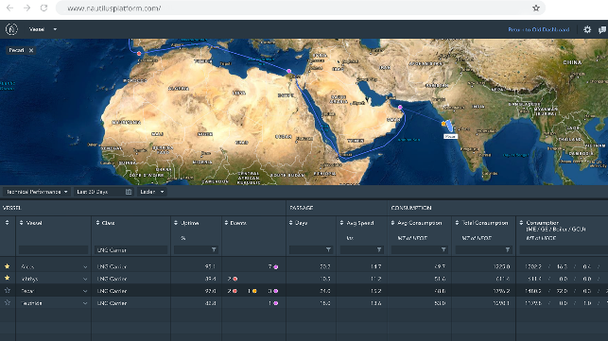Click the Avg Consumption filter icon

(443, 250)
